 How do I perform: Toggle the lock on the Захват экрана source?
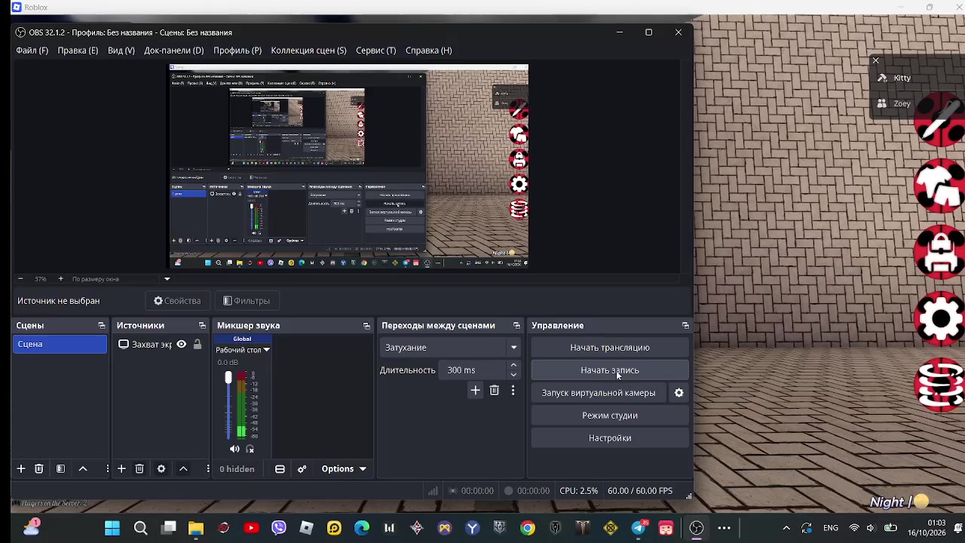coord(198,345)
